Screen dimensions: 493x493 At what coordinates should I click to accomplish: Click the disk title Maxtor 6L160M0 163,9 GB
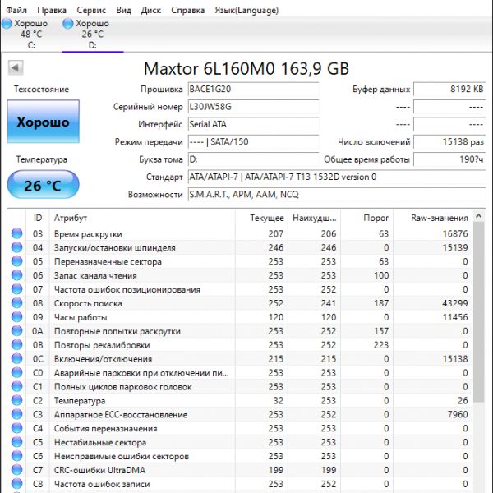tap(246, 68)
